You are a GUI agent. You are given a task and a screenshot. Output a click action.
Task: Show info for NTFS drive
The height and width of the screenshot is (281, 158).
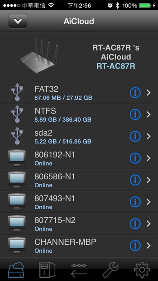coord(135,115)
